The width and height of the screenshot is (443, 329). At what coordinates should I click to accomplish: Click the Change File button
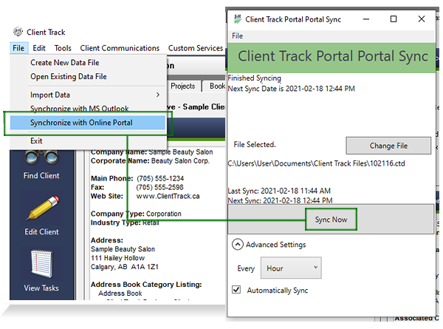pos(388,145)
